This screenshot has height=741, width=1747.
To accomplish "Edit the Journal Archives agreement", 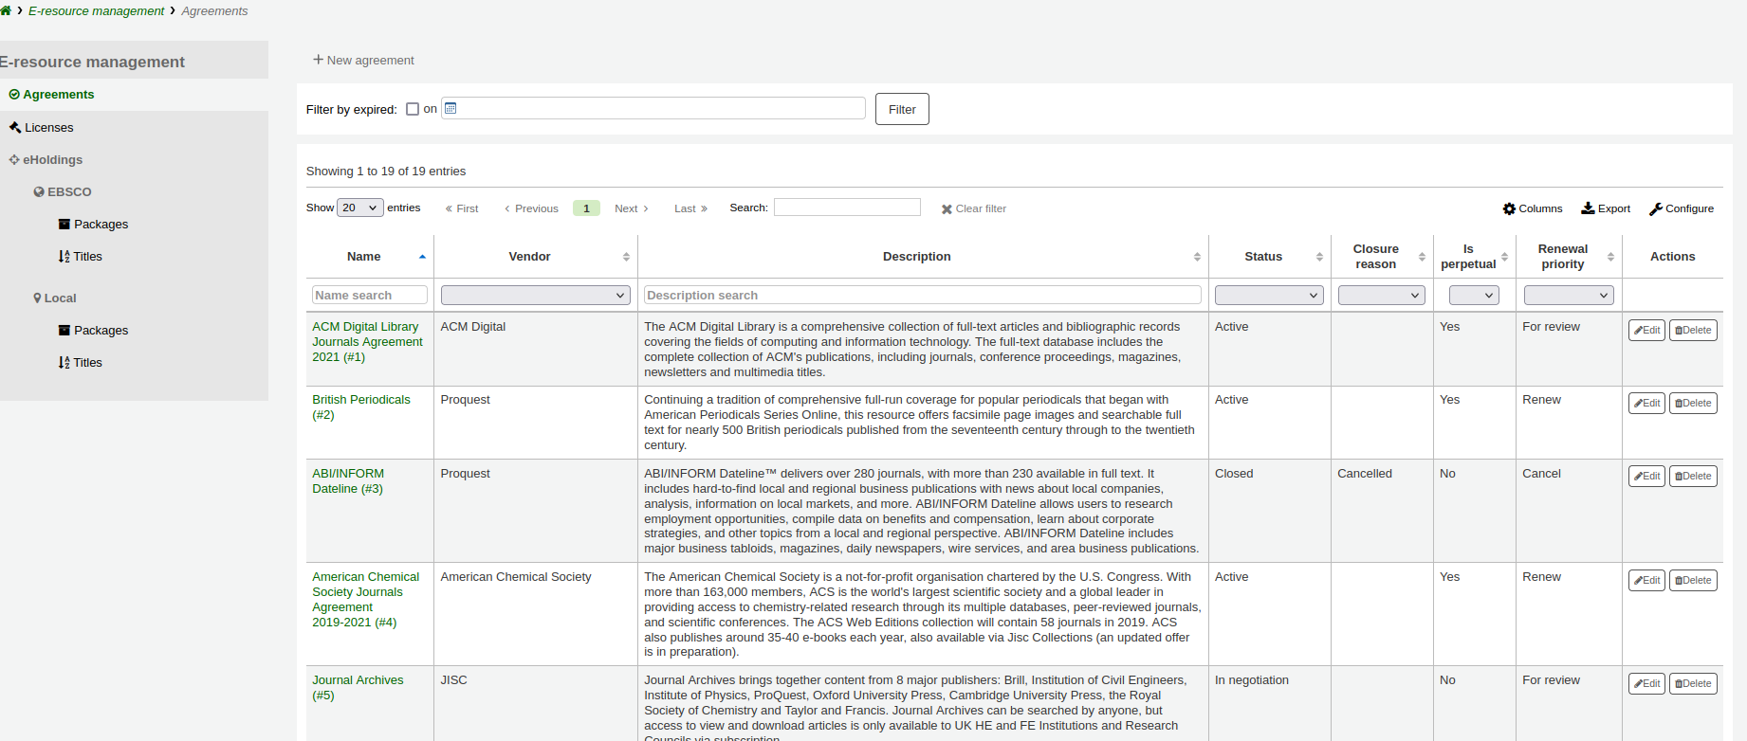I will point(1646,684).
